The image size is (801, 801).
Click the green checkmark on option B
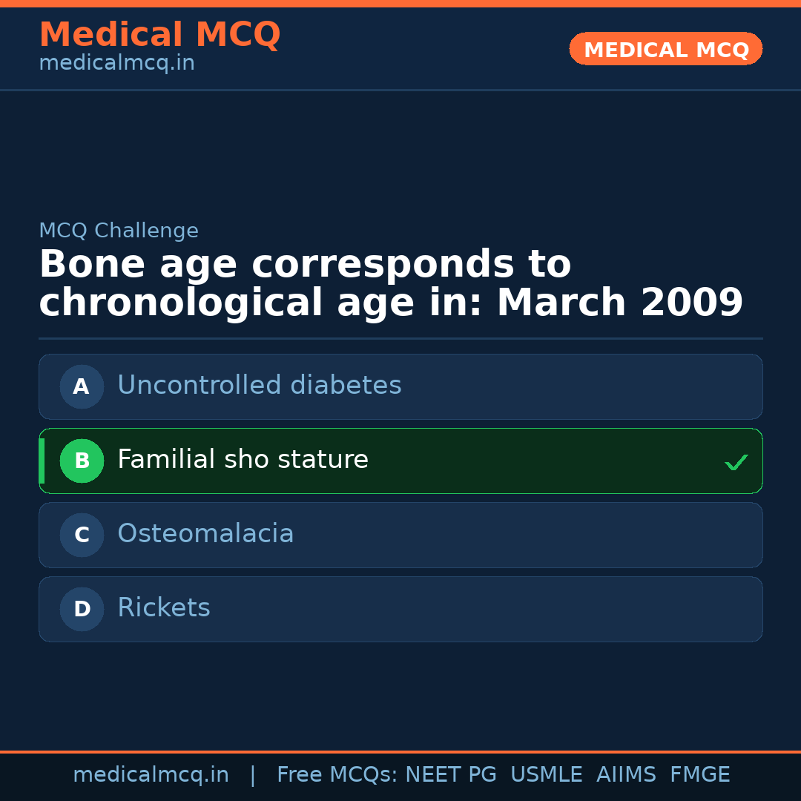[x=736, y=462]
